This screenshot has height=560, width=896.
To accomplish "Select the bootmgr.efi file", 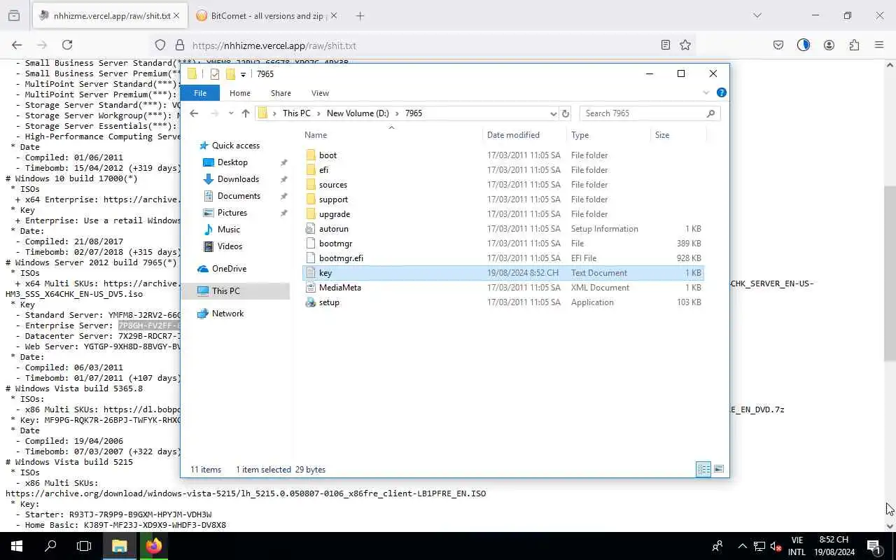I will click(503, 258).
